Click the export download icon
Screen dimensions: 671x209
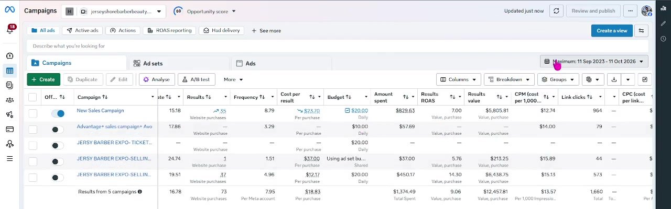coord(614,79)
